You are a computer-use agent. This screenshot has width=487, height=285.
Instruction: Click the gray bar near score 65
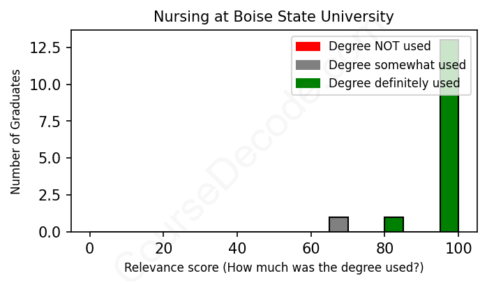point(338,224)
